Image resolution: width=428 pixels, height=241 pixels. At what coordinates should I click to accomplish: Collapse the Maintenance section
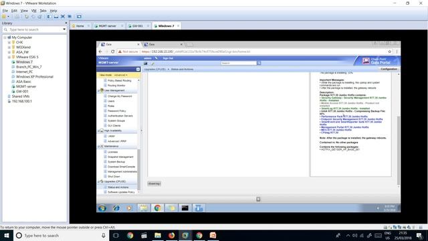99,147
